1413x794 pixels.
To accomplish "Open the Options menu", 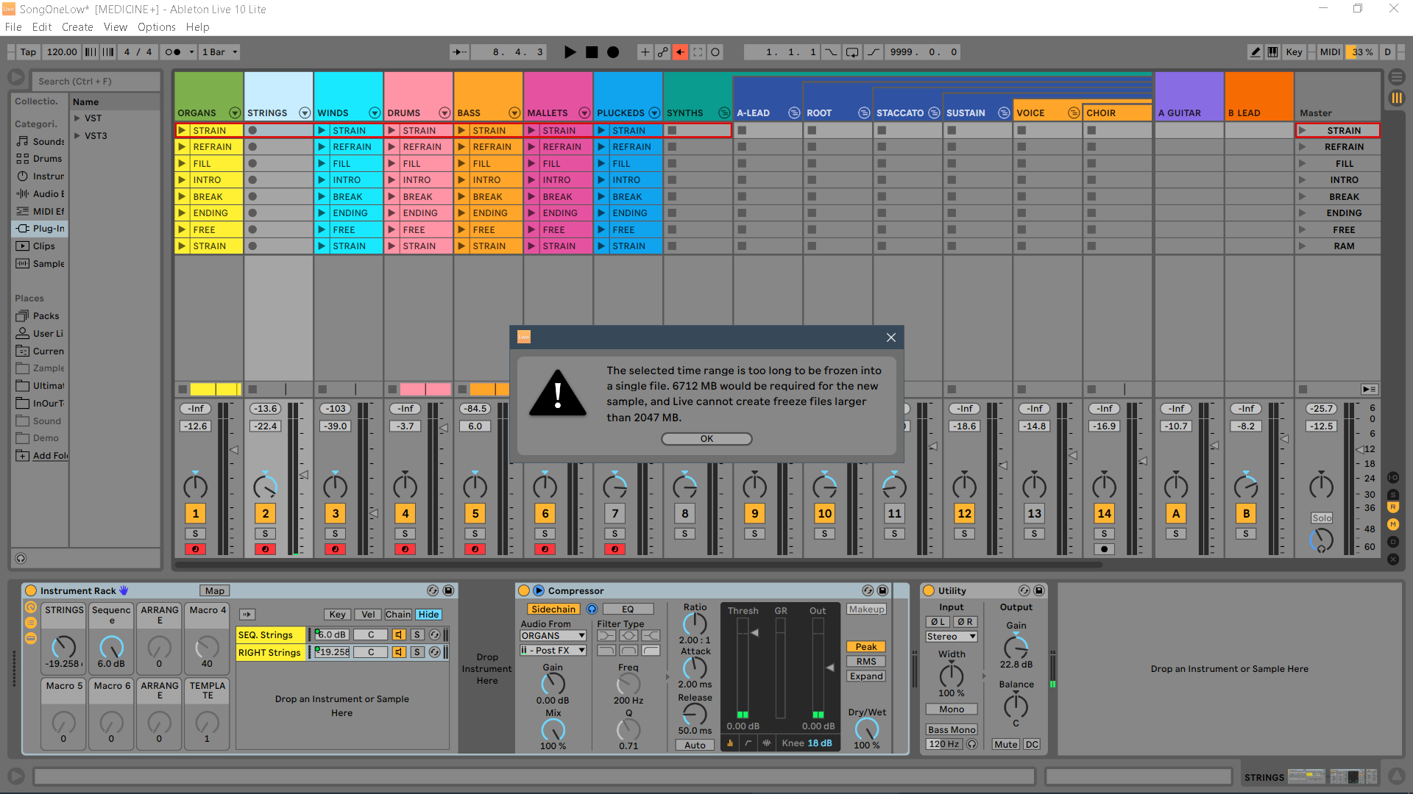I will (156, 27).
